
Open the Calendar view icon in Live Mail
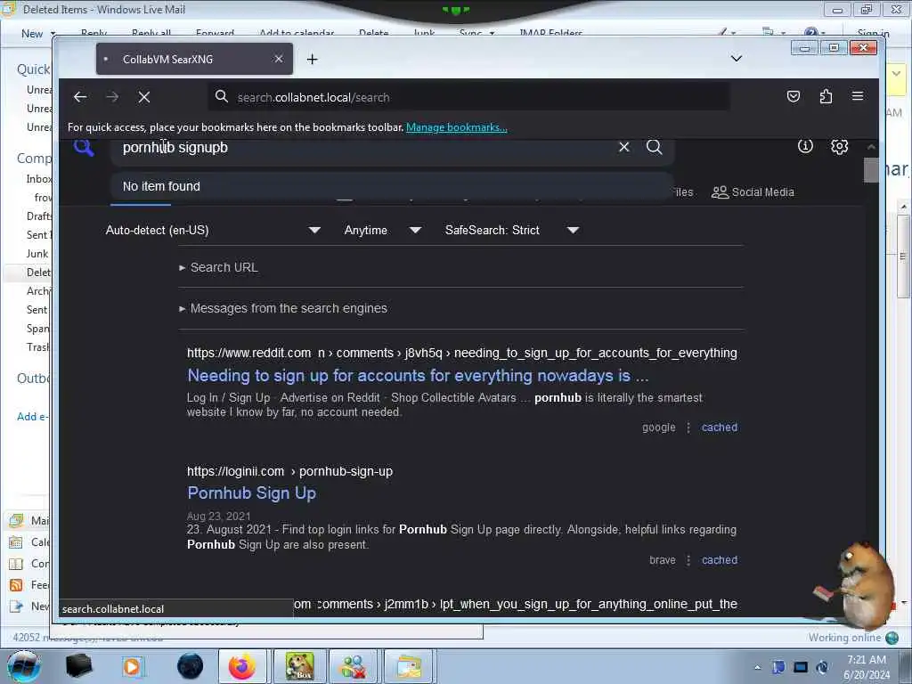pos(16,542)
